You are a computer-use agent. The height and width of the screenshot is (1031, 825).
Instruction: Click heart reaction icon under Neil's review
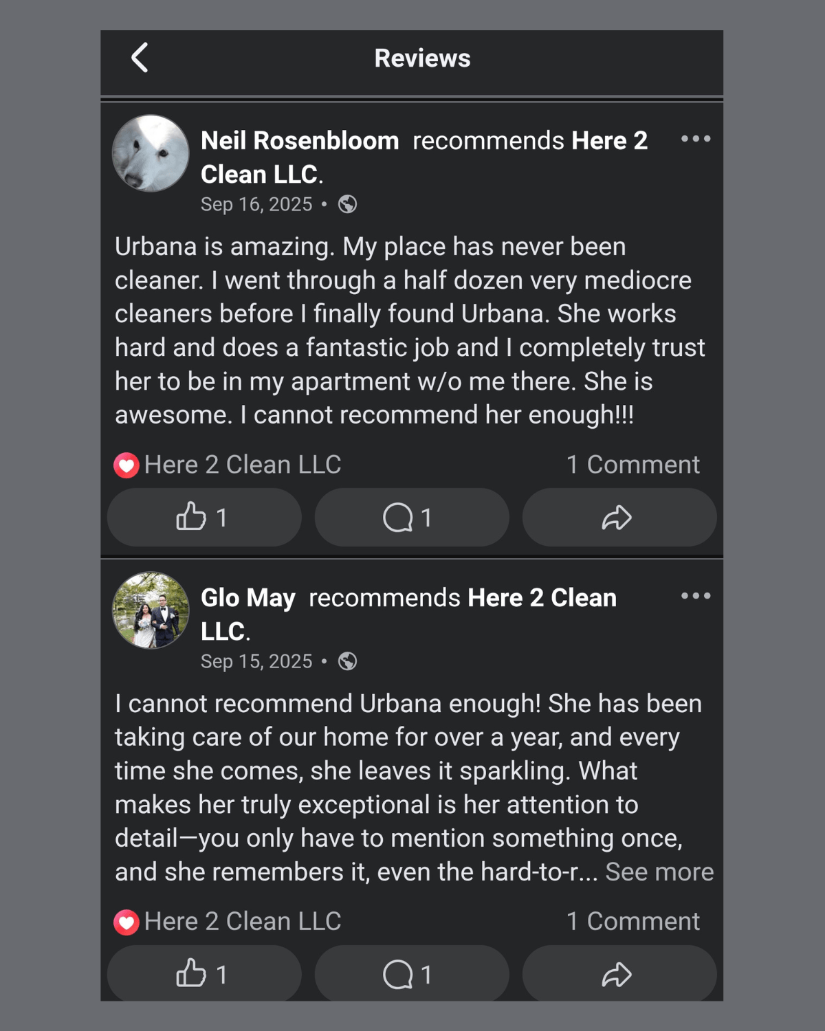[126, 465]
